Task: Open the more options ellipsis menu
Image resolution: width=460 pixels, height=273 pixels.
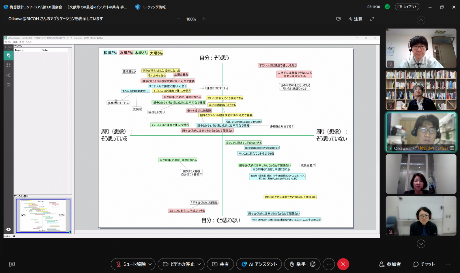Action: 329,264
